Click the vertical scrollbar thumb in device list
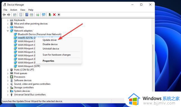Image resolution: width=181 pixels, height=107 pixels. pos(153,68)
